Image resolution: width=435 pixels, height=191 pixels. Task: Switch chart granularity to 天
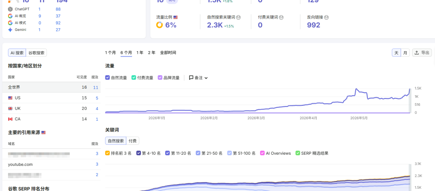(396, 52)
